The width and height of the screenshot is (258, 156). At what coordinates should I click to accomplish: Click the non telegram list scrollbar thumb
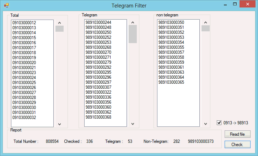[x=205, y=28]
